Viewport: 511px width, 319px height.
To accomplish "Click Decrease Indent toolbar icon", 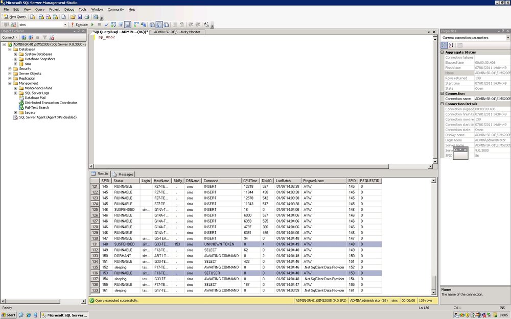I will (x=191, y=24).
